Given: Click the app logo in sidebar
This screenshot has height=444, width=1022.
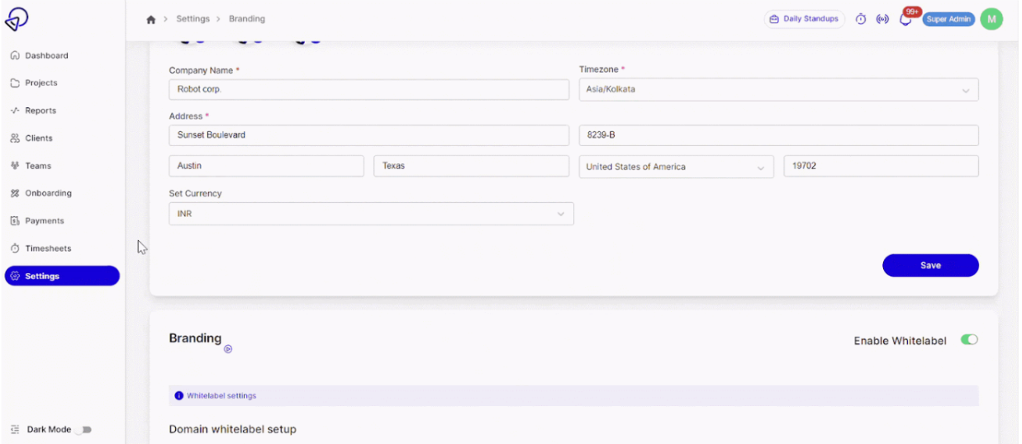Looking at the screenshot, I should [17, 18].
